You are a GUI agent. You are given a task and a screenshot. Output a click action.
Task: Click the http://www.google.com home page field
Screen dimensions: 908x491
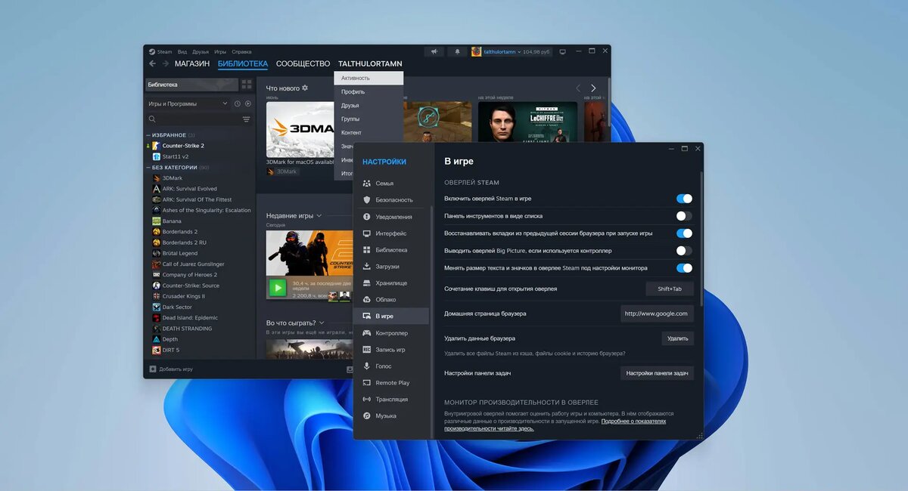(657, 313)
